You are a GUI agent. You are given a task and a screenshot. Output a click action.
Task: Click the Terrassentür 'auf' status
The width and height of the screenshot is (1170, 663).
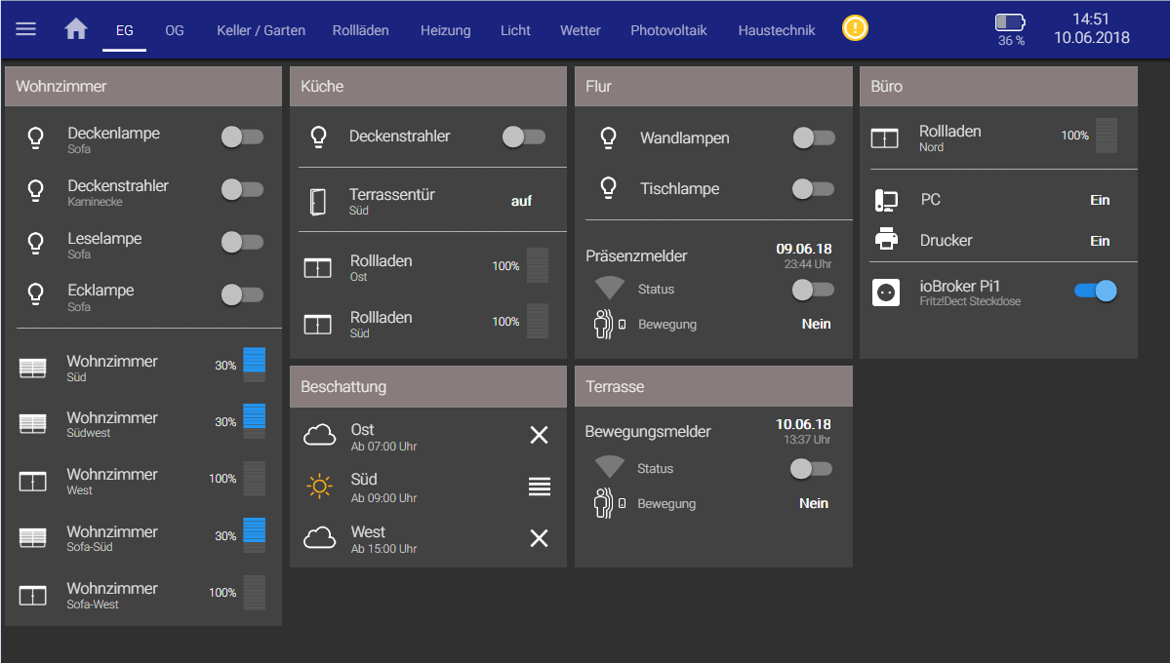click(x=522, y=202)
